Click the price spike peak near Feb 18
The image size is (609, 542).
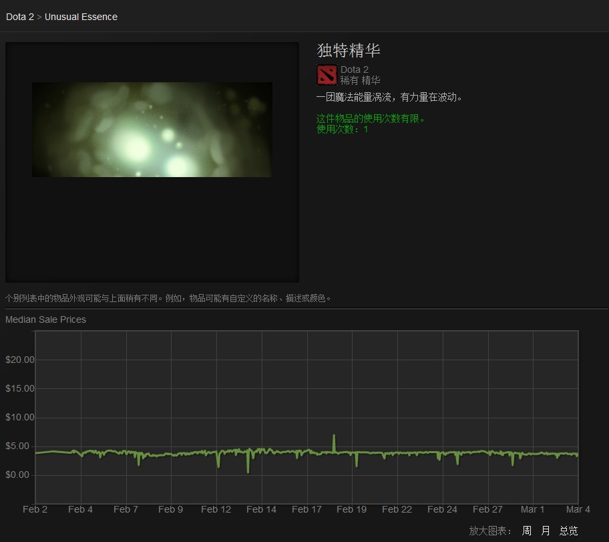(x=334, y=436)
